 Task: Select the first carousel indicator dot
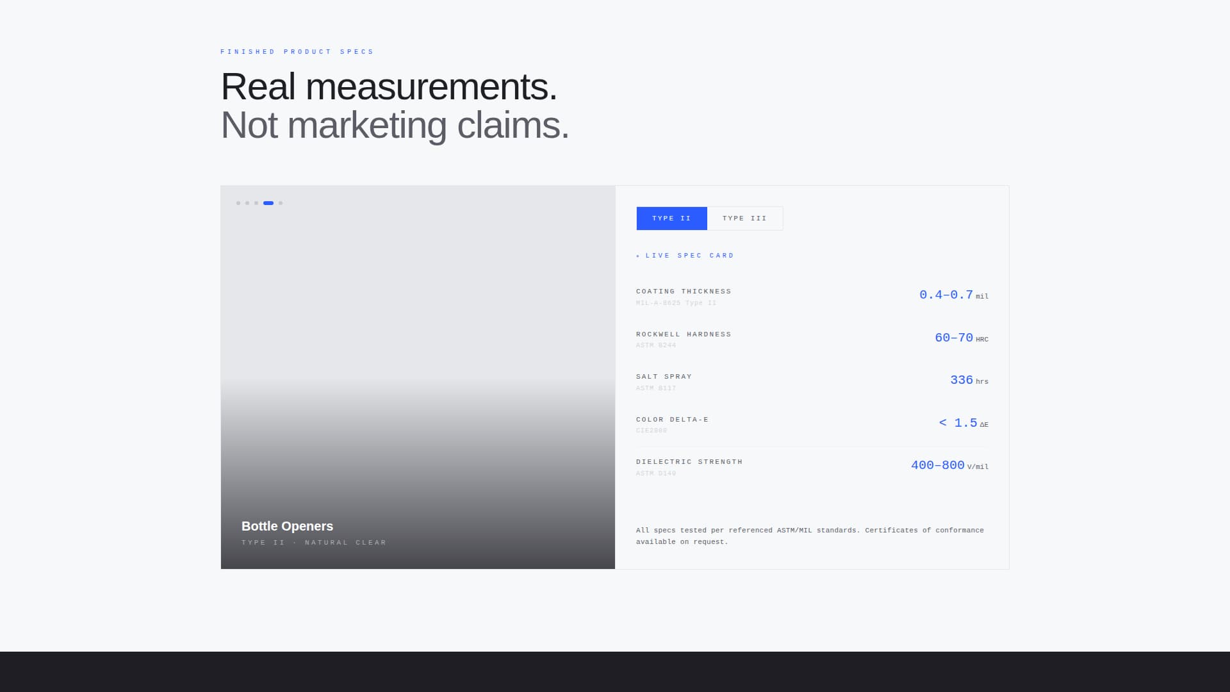238,203
